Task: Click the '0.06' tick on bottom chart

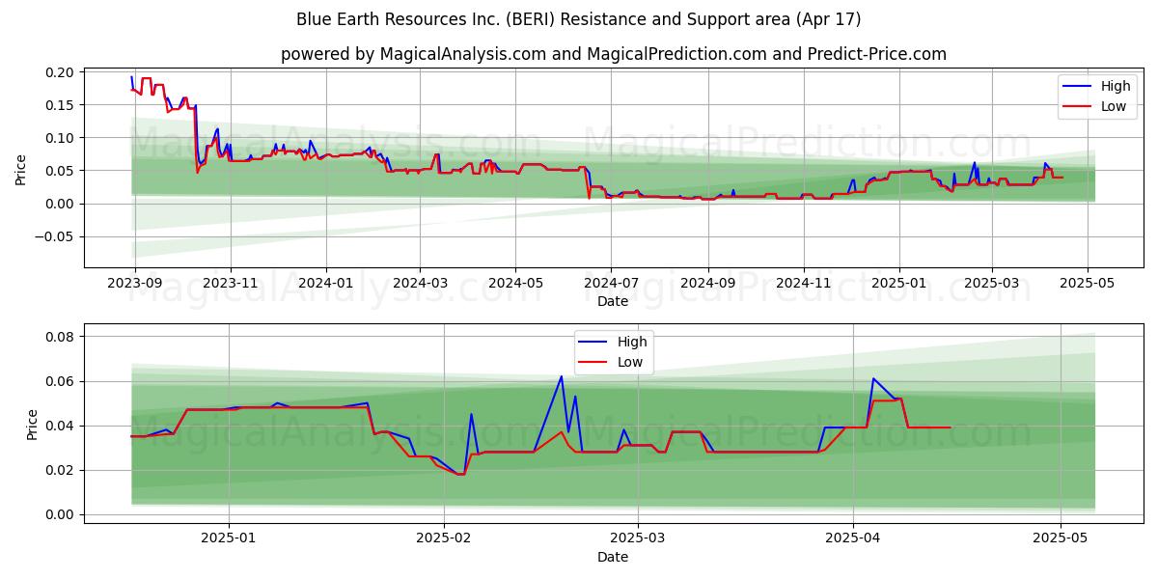Action: point(60,381)
